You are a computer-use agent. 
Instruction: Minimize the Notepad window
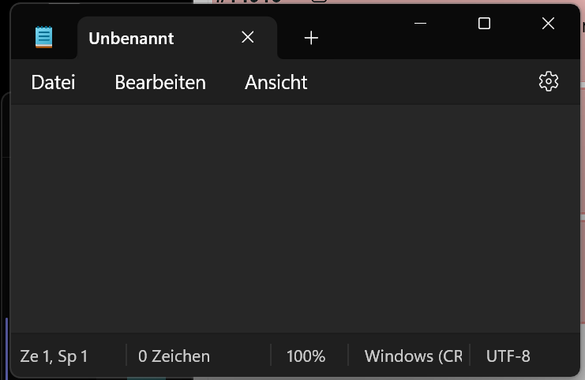click(x=421, y=24)
